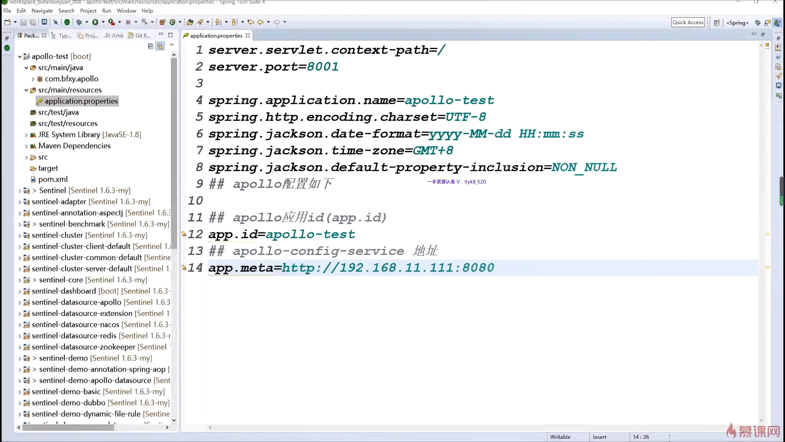Click the Quick Access field
Screen dimensions: 785x442
(x=688, y=23)
